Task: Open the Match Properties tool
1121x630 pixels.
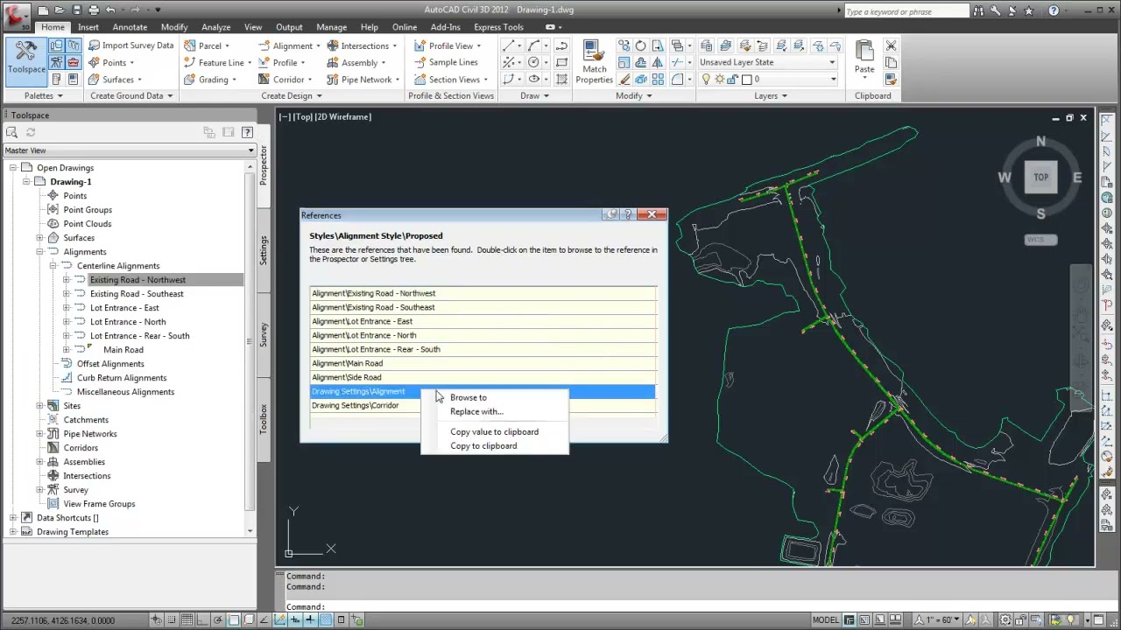Action: (x=595, y=61)
